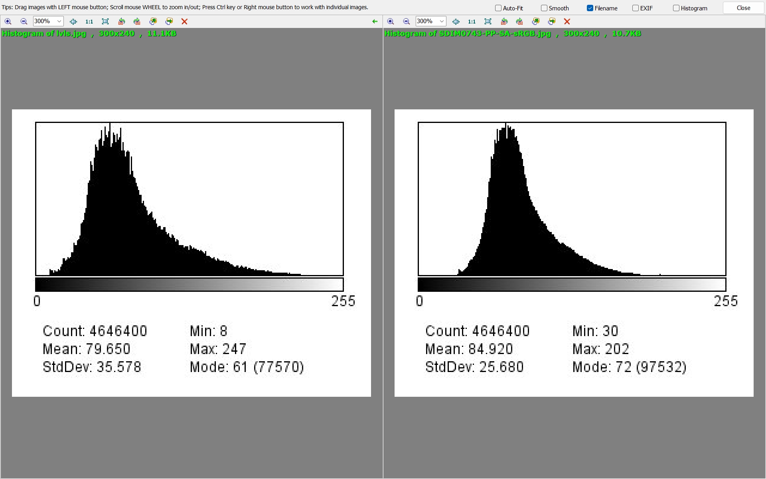This screenshot has width=766, height=479.
Task: Click 1:1 actual size in left pane
Action: [x=89, y=22]
